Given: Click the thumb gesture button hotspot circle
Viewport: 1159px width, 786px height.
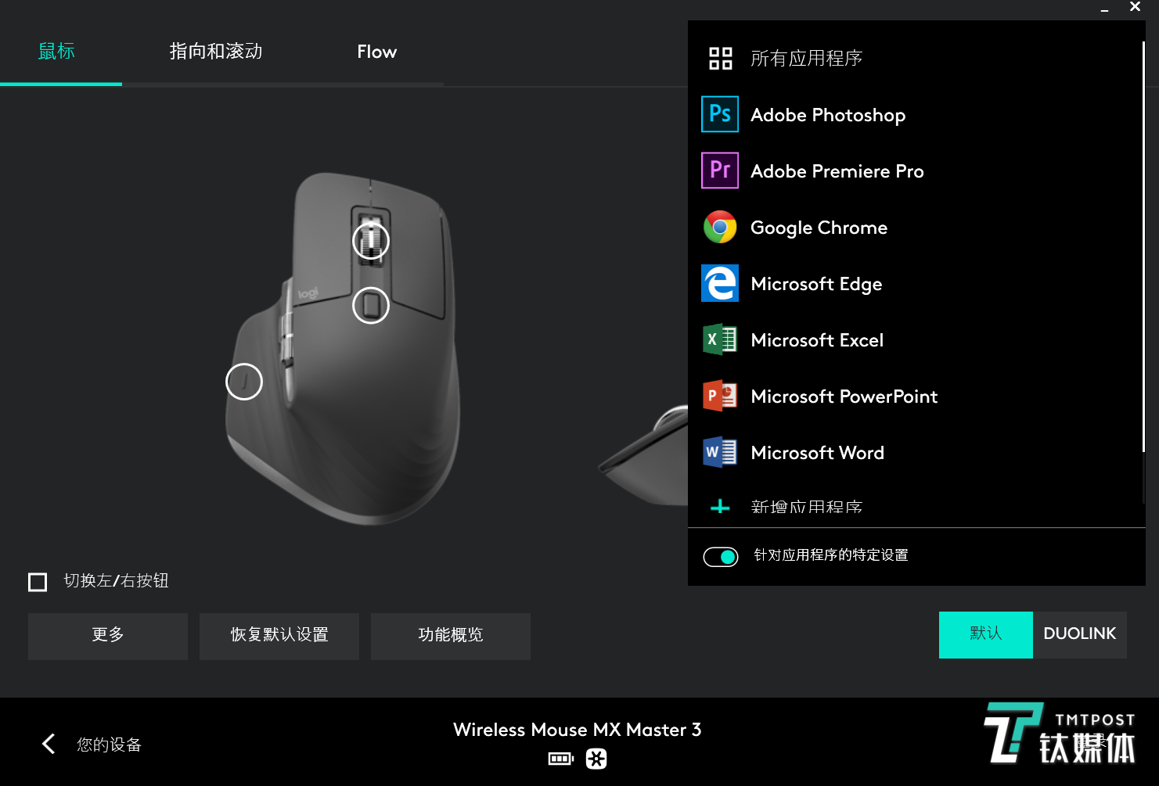Looking at the screenshot, I should coord(244,382).
